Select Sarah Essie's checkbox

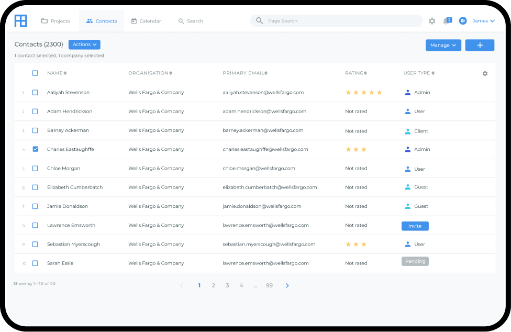tap(35, 263)
